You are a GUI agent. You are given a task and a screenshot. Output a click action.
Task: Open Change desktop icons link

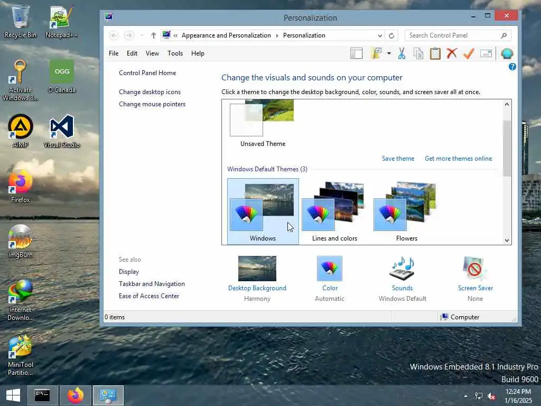(x=150, y=92)
